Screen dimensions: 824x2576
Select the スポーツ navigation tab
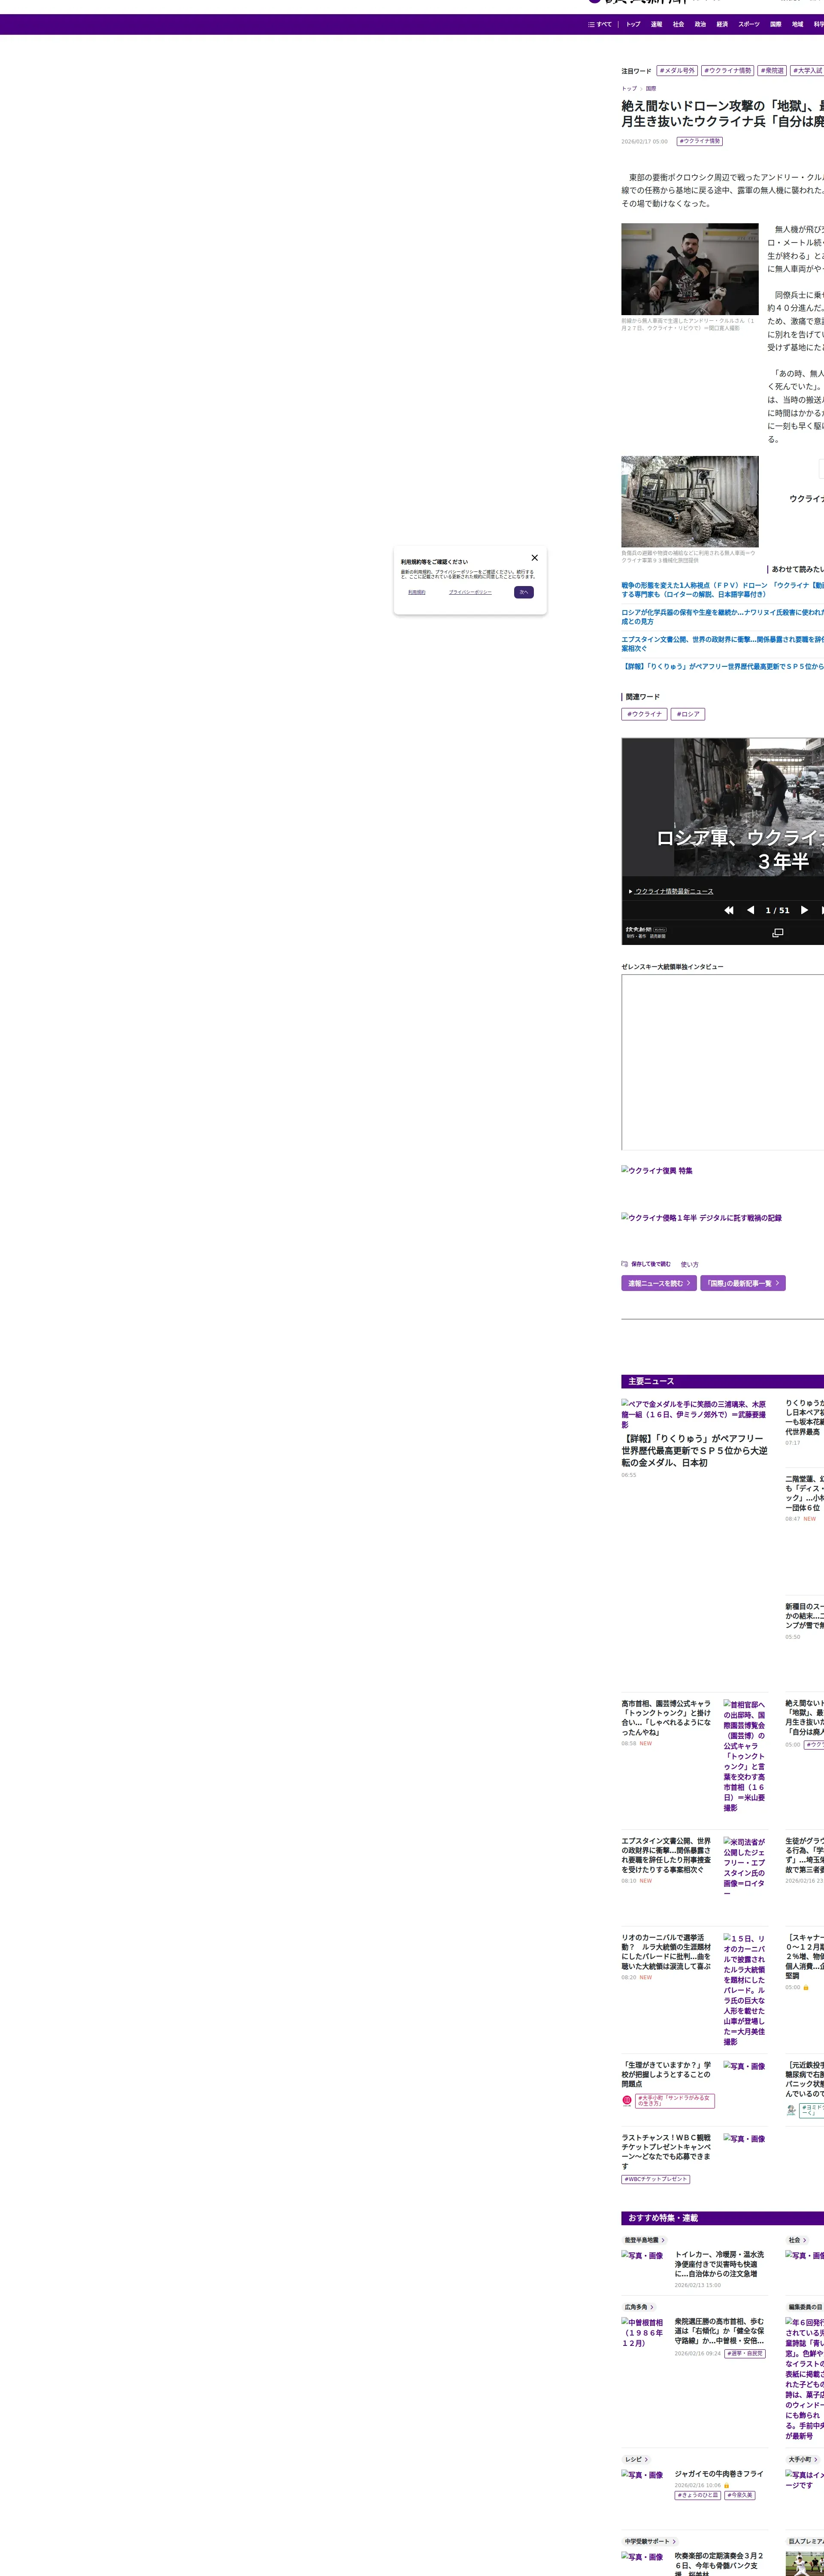pos(749,24)
